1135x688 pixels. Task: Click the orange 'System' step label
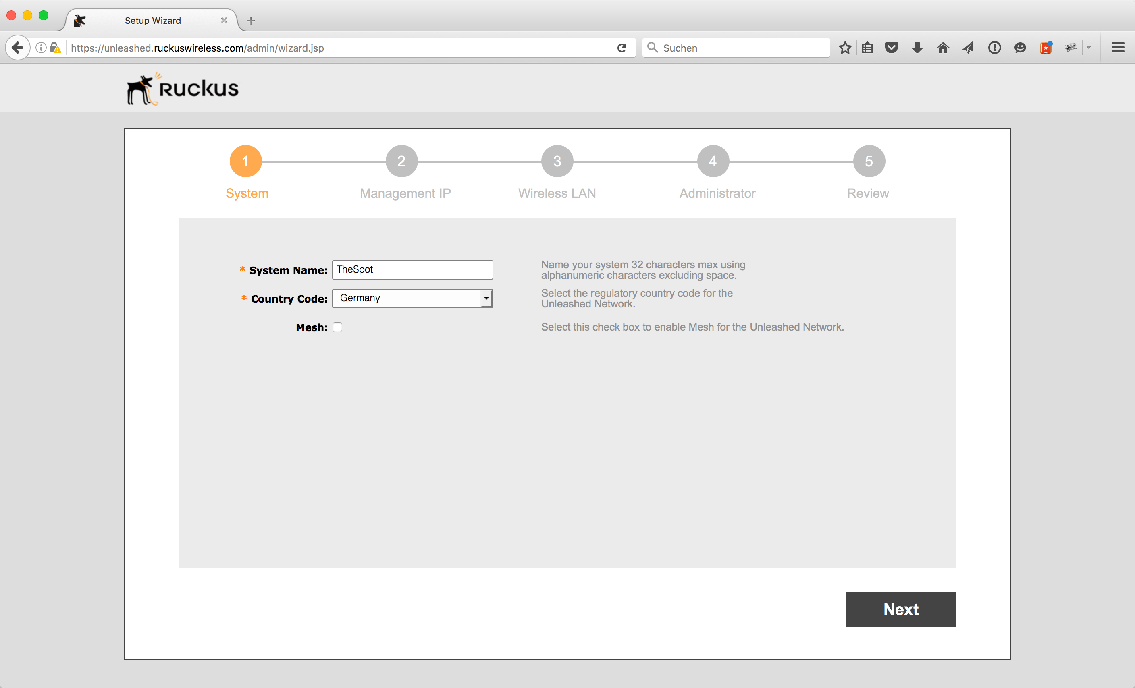coord(247,193)
